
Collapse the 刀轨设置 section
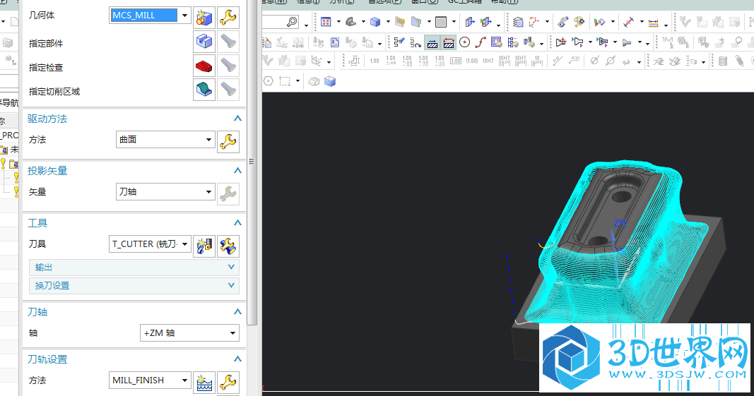pos(237,359)
